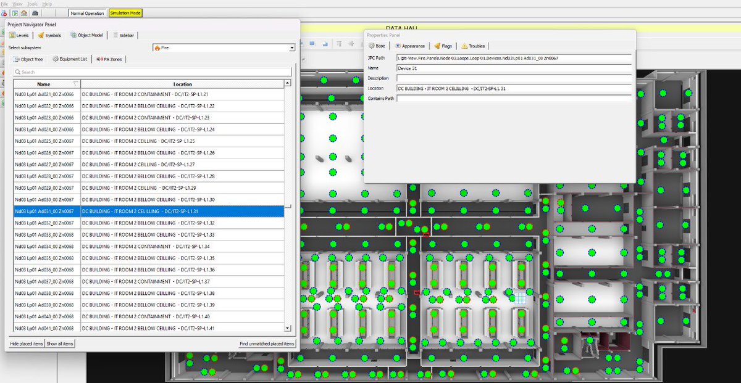This screenshot has width=741, height=383.
Task: Click the JPC Path field
Action: pos(514,58)
